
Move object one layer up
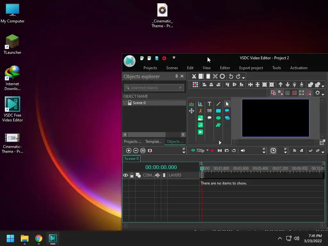click(281, 85)
